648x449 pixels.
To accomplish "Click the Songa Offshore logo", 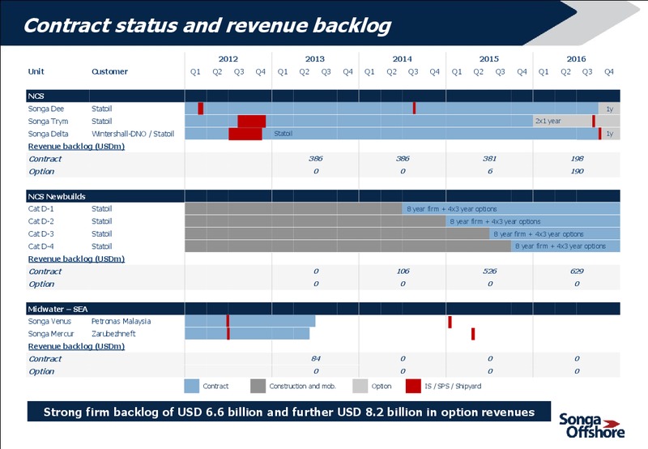I will click(x=591, y=425).
